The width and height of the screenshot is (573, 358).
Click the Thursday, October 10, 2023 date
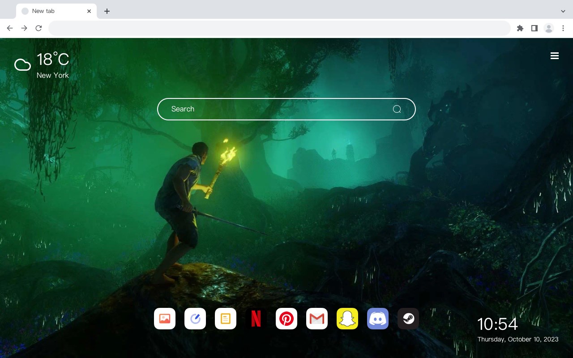coord(518,339)
